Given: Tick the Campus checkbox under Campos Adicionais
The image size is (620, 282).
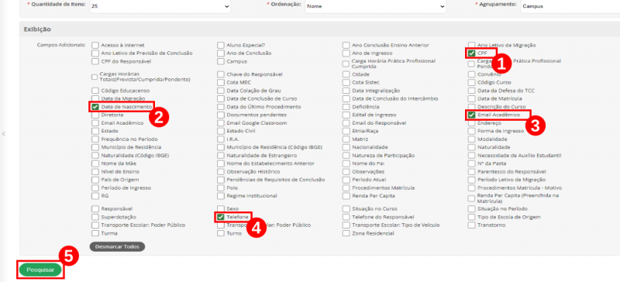Looking at the screenshot, I should 221,61.
